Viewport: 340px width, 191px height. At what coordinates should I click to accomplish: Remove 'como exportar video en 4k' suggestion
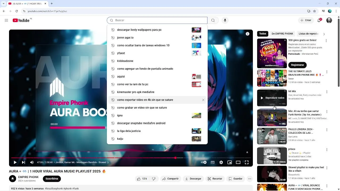(x=203, y=100)
